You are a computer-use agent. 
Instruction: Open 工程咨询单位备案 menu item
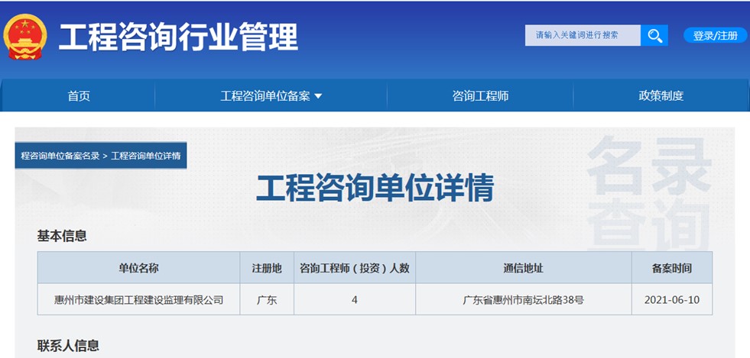265,96
